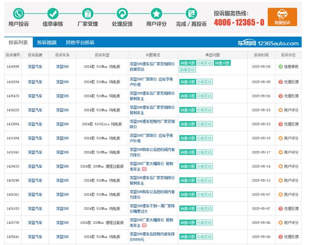This screenshot has height=245, width=322.
Task: Click the red 处理反馈 status icon for 1425641
Action: click(x=280, y=237)
